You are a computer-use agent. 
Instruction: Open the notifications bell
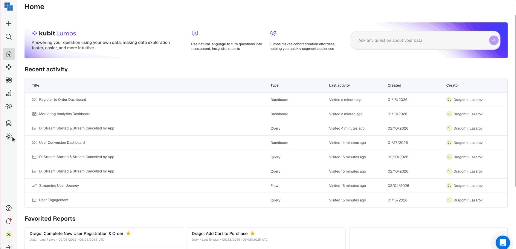9,221
